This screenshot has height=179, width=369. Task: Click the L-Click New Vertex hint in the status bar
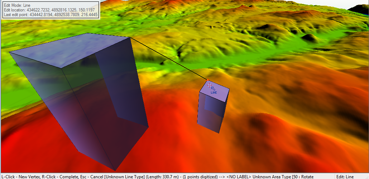click(21, 176)
